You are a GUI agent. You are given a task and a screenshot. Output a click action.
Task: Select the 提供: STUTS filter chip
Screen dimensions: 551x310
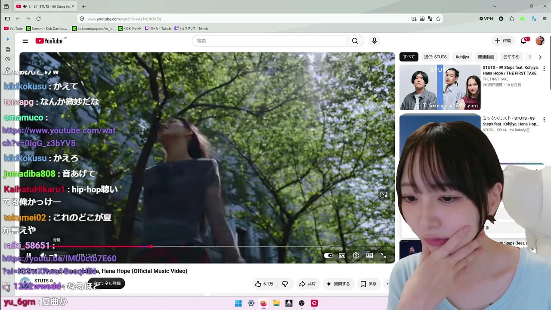[435, 57]
